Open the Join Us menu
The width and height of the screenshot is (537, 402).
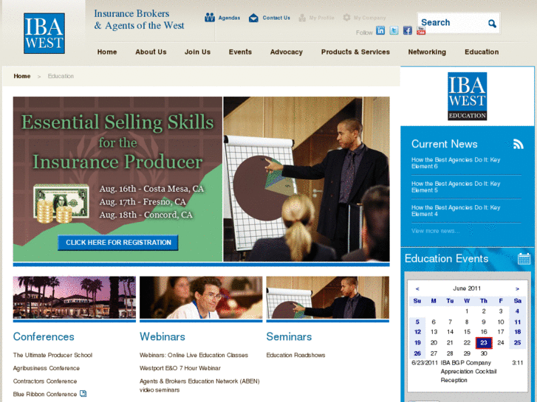pos(198,52)
